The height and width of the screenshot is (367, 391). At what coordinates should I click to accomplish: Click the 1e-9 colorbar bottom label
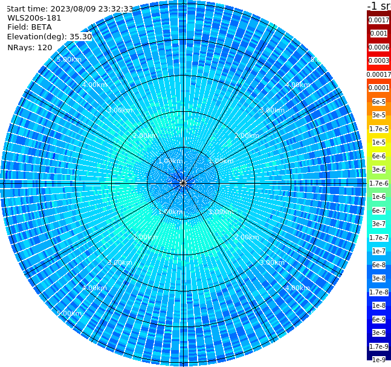[379, 360]
